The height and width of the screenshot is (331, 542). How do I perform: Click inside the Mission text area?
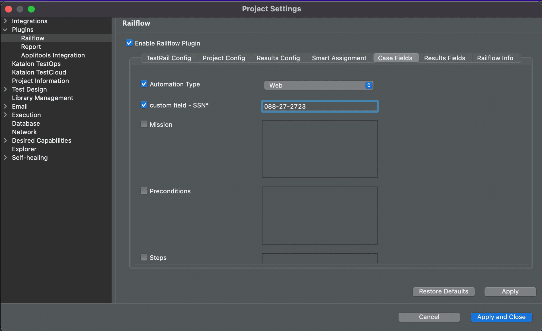pyautogui.click(x=320, y=149)
